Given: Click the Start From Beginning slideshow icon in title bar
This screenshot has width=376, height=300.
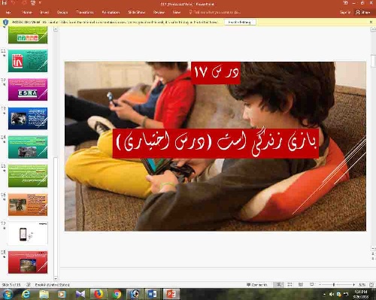Looking at the screenshot, I should (x=33, y=3).
